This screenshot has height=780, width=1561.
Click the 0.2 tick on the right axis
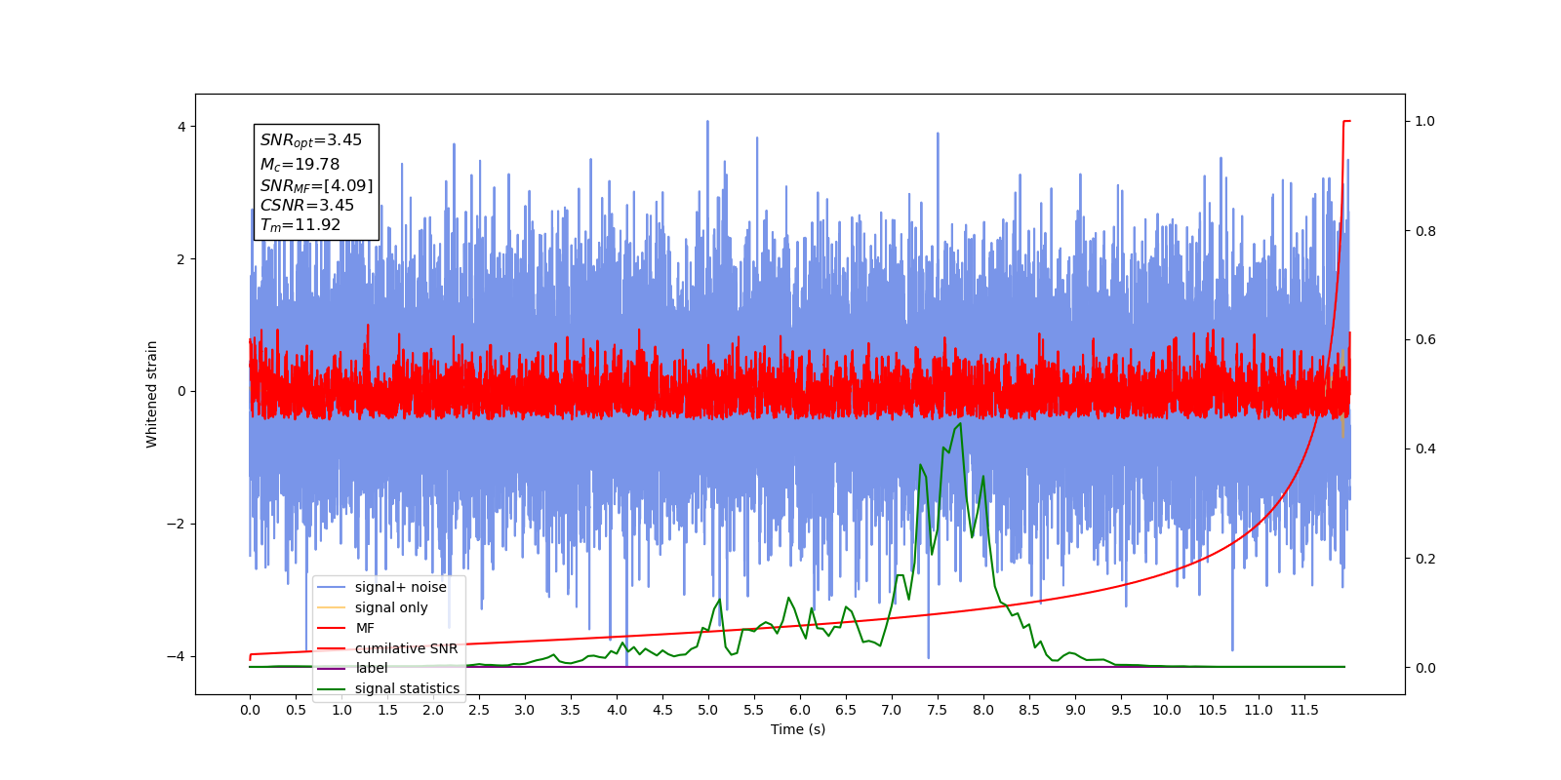1425,559
